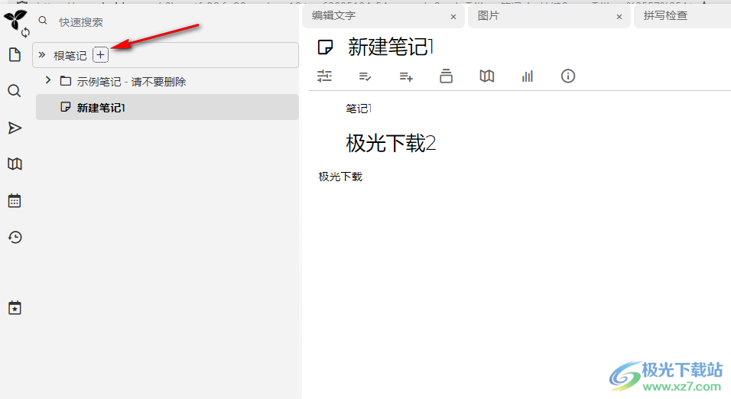Viewport: 731px width, 399px height.
Task: Expand the 示例笔记 folder tree item
Action: [48, 80]
